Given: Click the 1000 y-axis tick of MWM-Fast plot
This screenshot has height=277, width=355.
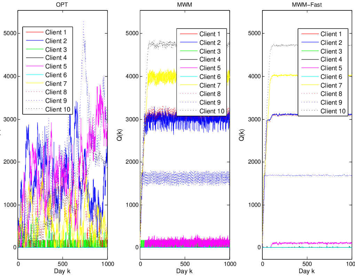Looking at the screenshot, I should (254, 205).
